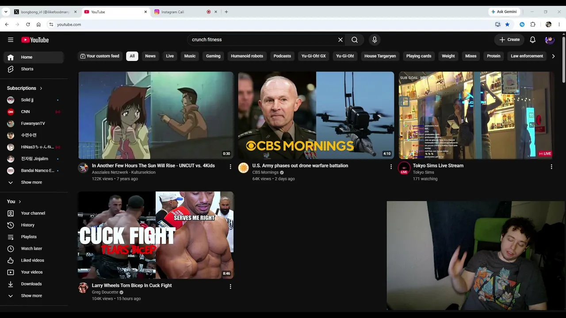
Task: Open the Larry Wheels Cuck Fight thumbnail
Action: [x=156, y=235]
